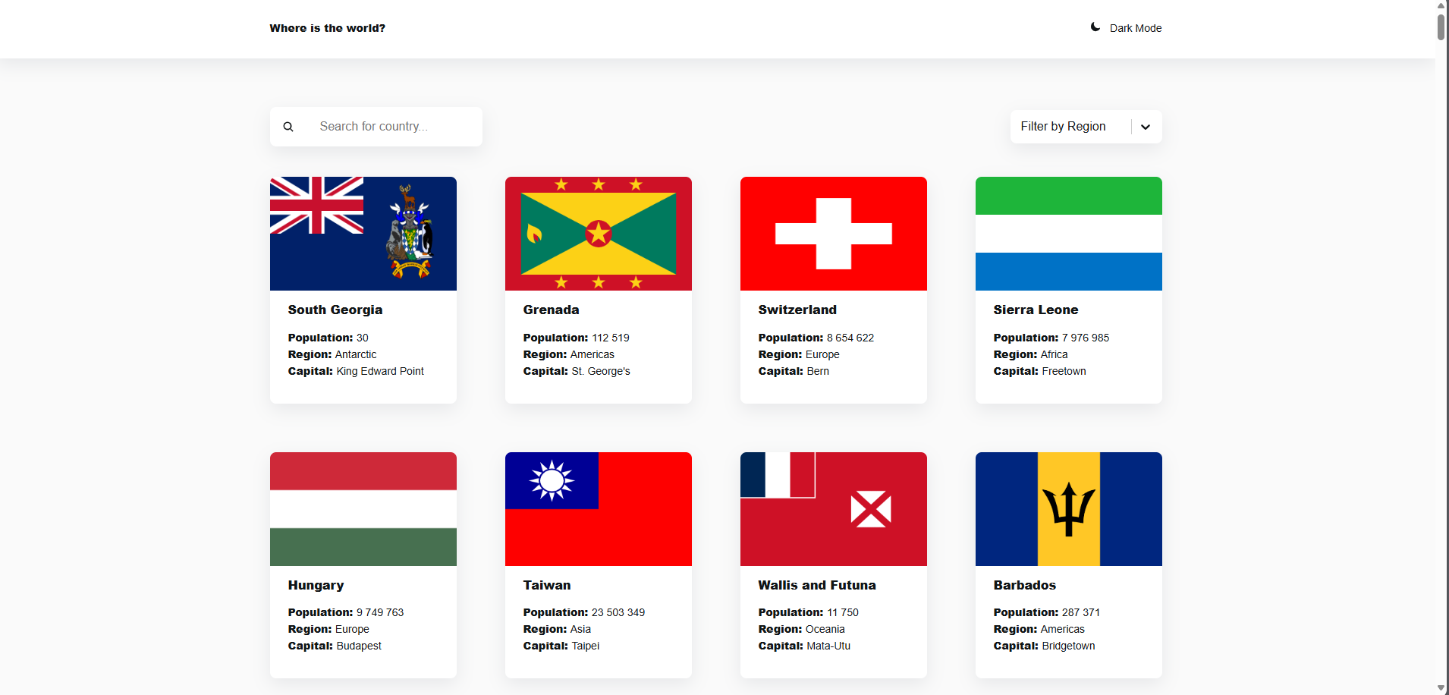Select the Taiwan country heading
Viewport: 1449px width, 695px height.
click(x=547, y=585)
